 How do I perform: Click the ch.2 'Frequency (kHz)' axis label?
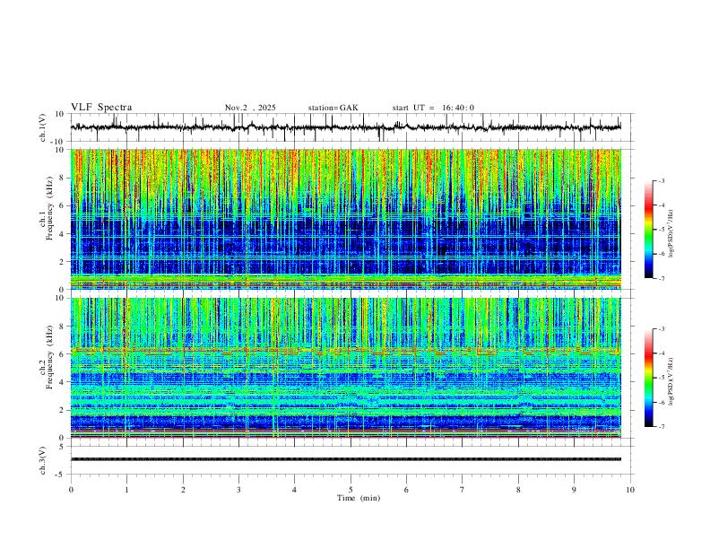[x=50, y=357]
